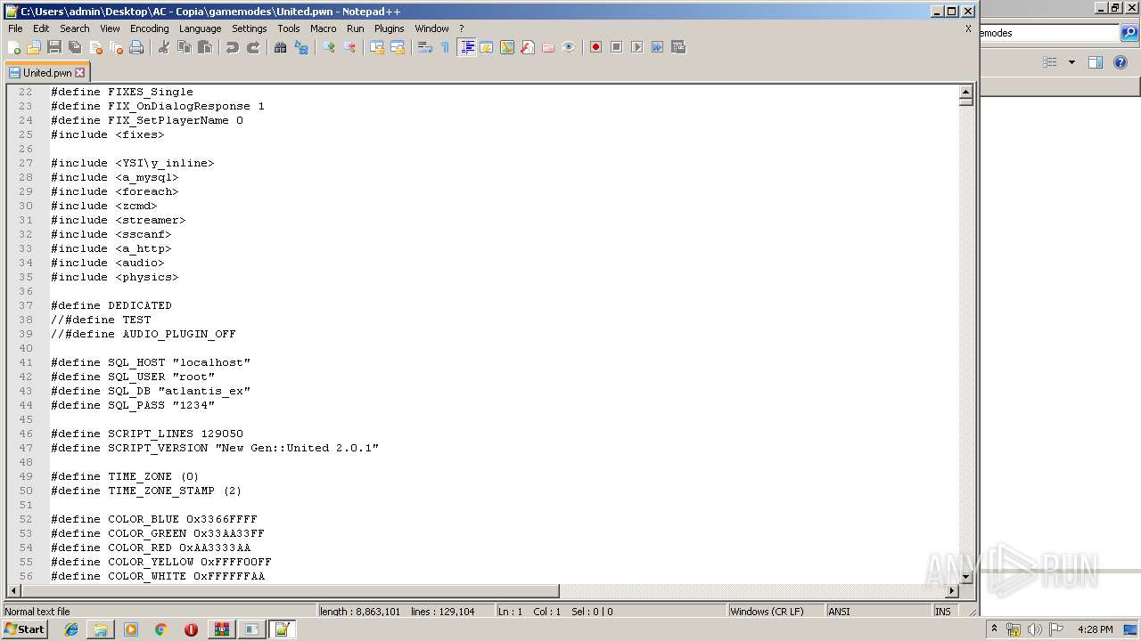The width and height of the screenshot is (1141, 641).
Task: Click the horizontal scrollbar left arrow
Action: pos(12,591)
